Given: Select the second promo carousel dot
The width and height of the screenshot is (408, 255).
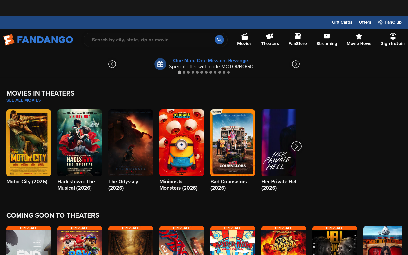Looking at the screenshot, I should click(x=184, y=72).
